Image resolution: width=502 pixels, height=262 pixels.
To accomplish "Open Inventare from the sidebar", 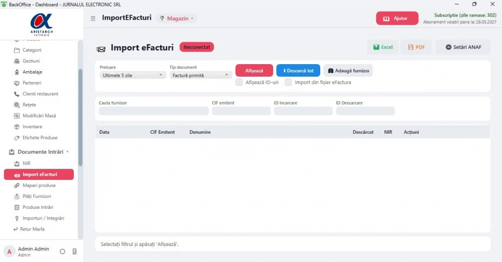I will pyautogui.click(x=32, y=127).
